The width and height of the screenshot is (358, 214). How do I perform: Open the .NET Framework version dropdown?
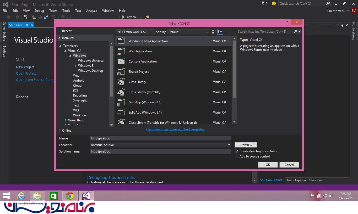point(135,32)
